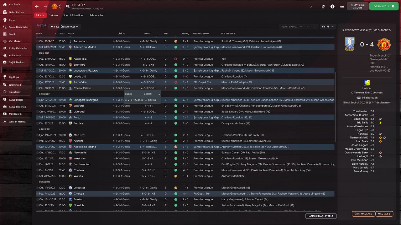The height and width of the screenshot is (225, 401).
Task: Click the previous season chevron
Action: pos(308,27)
